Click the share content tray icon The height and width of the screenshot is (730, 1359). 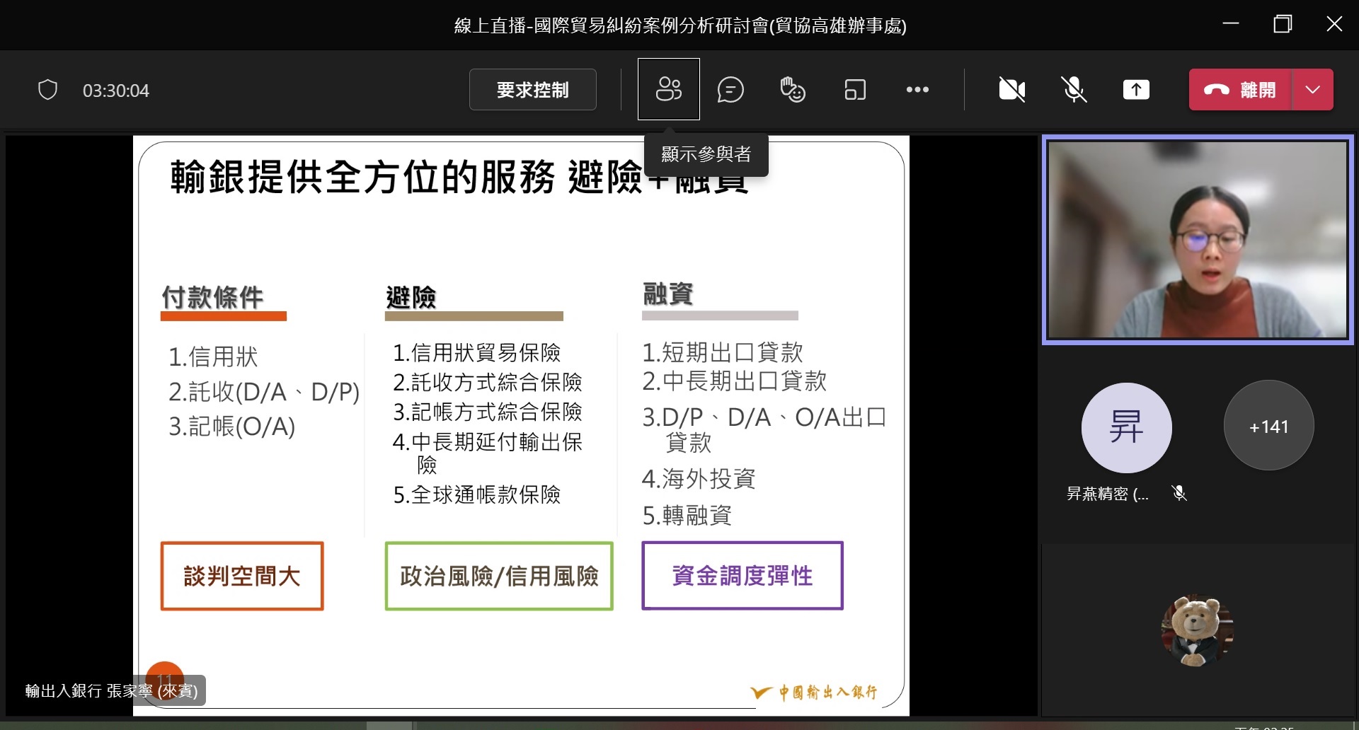[x=1135, y=90]
